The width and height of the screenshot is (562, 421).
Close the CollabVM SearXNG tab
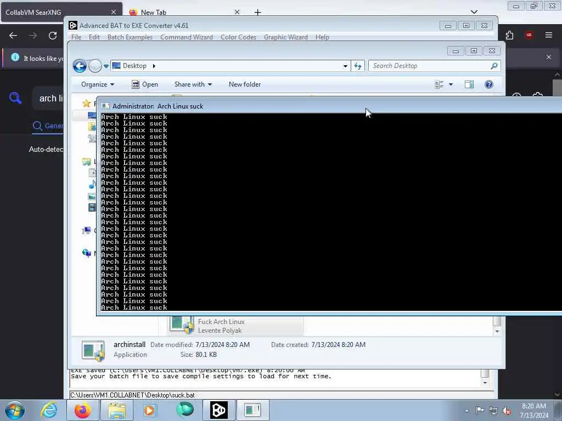(113, 12)
